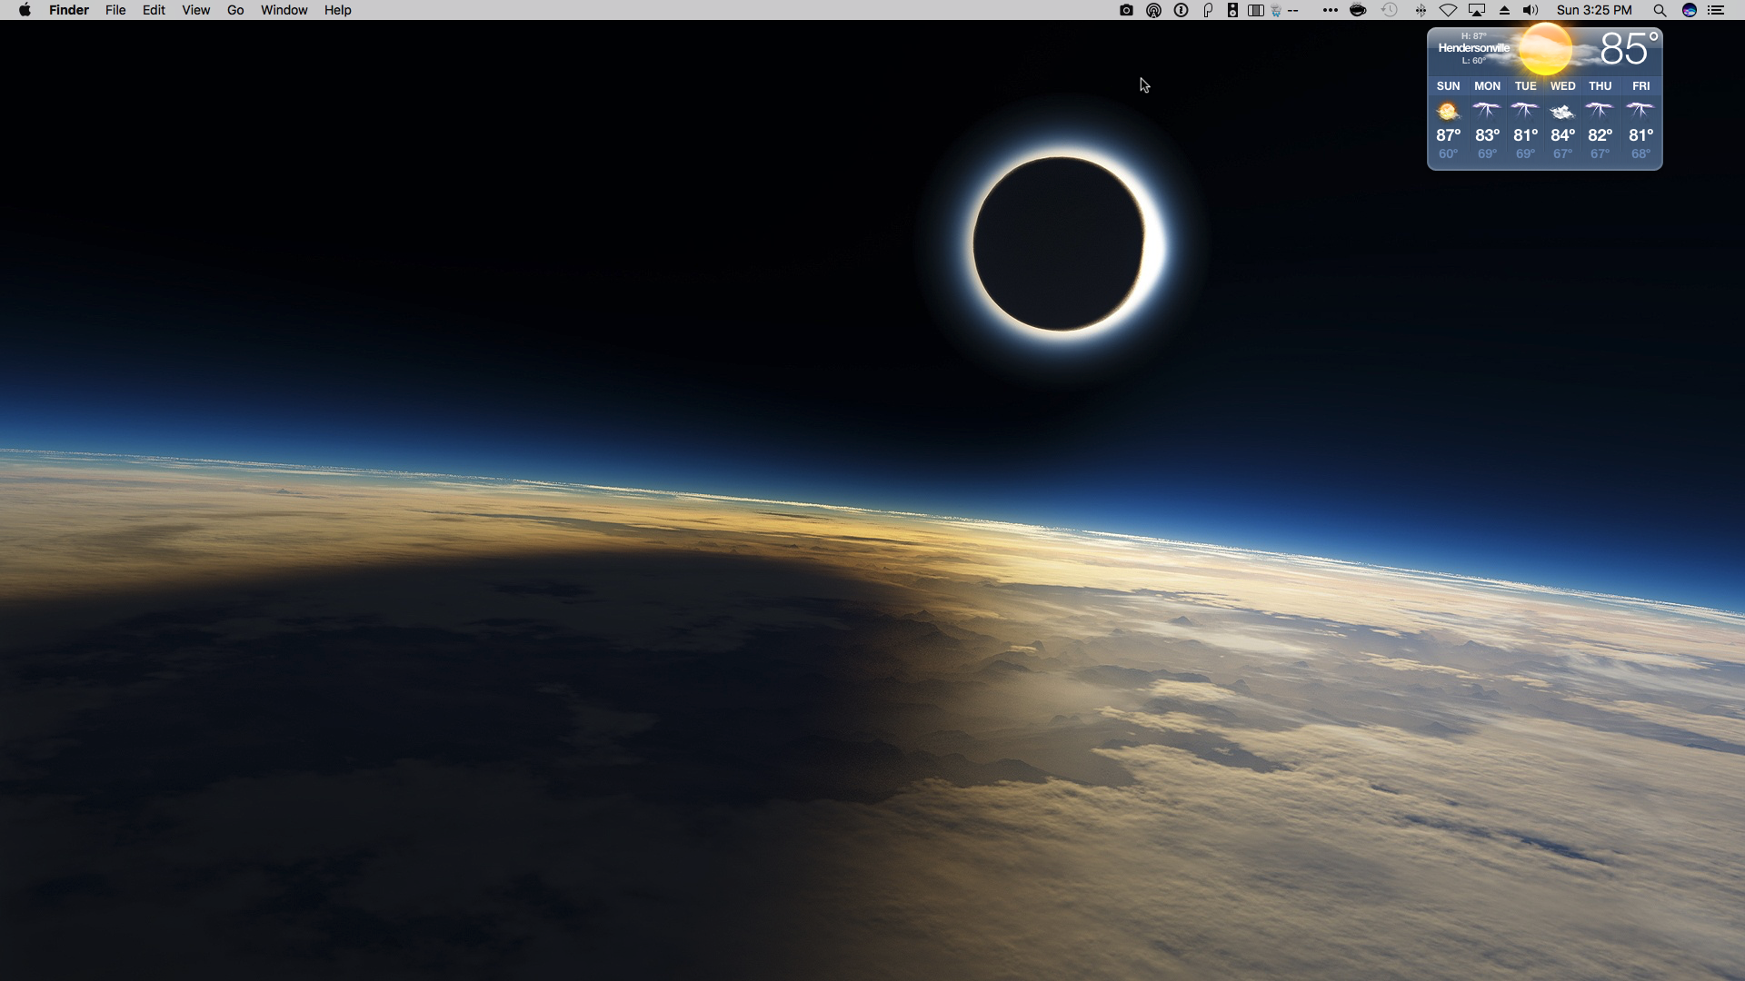Open the File menu
Image resolution: width=1745 pixels, height=981 pixels.
pos(115,10)
